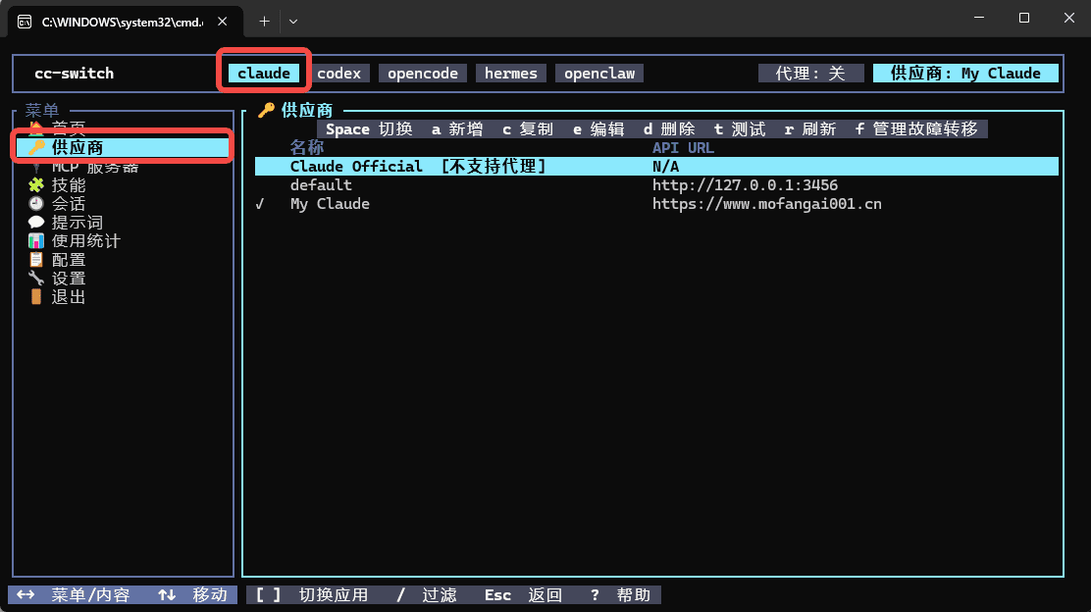Screen dimensions: 1091x612
Task: Switch to the codex tab
Action: 338,73
